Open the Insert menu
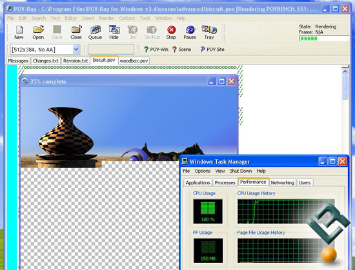The width and height of the screenshot is (355, 270). (88, 18)
